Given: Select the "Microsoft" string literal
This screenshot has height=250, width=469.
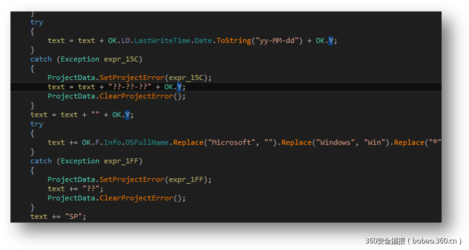Looking at the screenshot, I should click(232, 142).
